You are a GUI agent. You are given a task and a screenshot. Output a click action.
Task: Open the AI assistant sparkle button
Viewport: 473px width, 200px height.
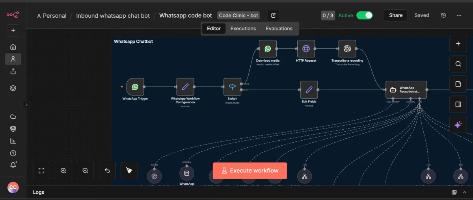458,125
